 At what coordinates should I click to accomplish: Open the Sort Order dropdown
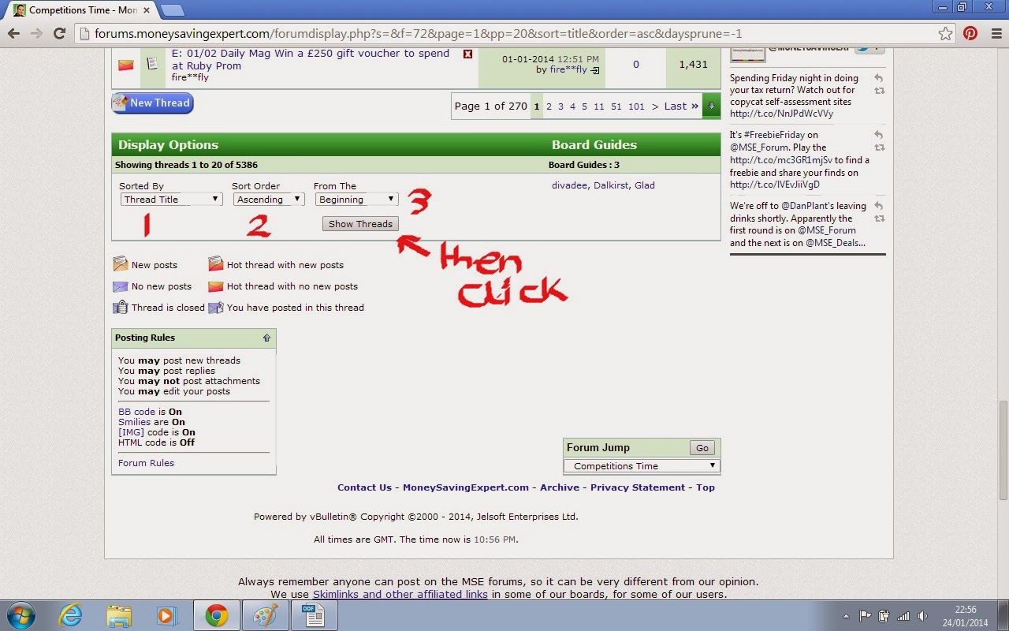point(269,200)
